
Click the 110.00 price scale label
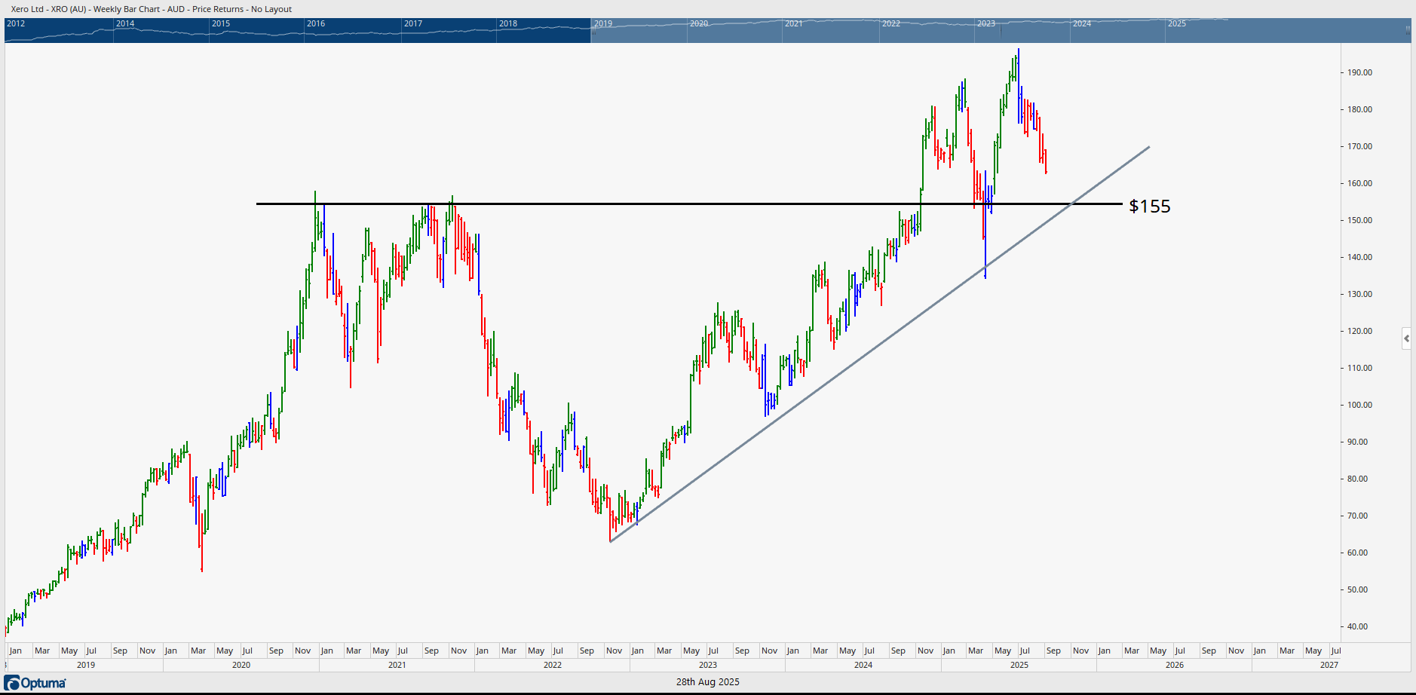tap(1360, 369)
